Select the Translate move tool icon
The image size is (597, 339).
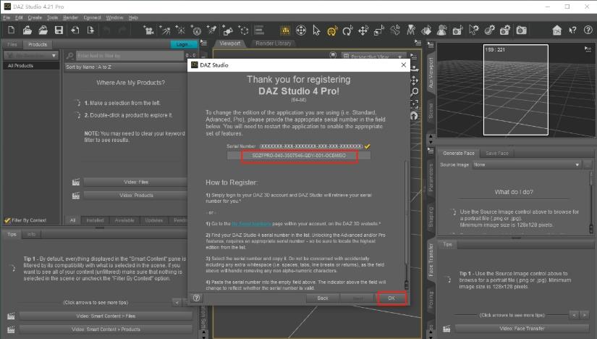[363, 30]
